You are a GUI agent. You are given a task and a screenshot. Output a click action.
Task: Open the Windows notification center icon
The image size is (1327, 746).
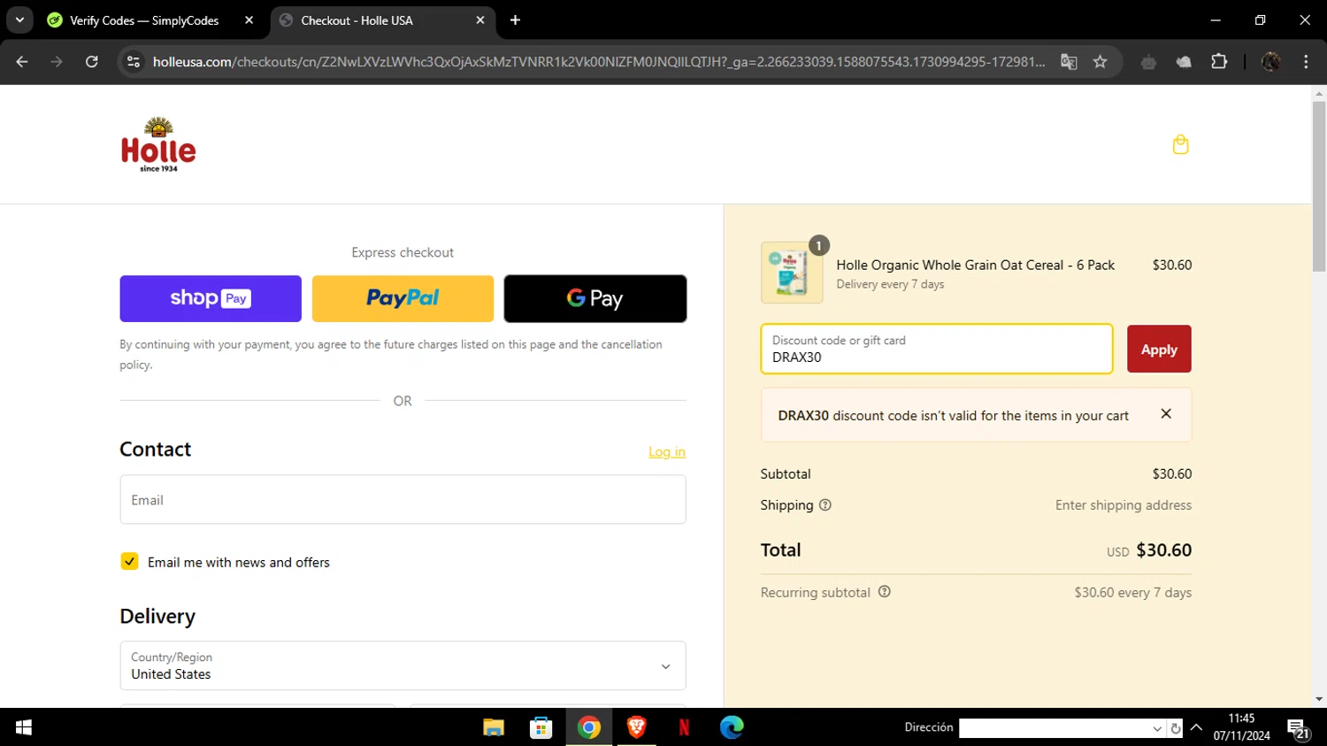click(x=1299, y=729)
